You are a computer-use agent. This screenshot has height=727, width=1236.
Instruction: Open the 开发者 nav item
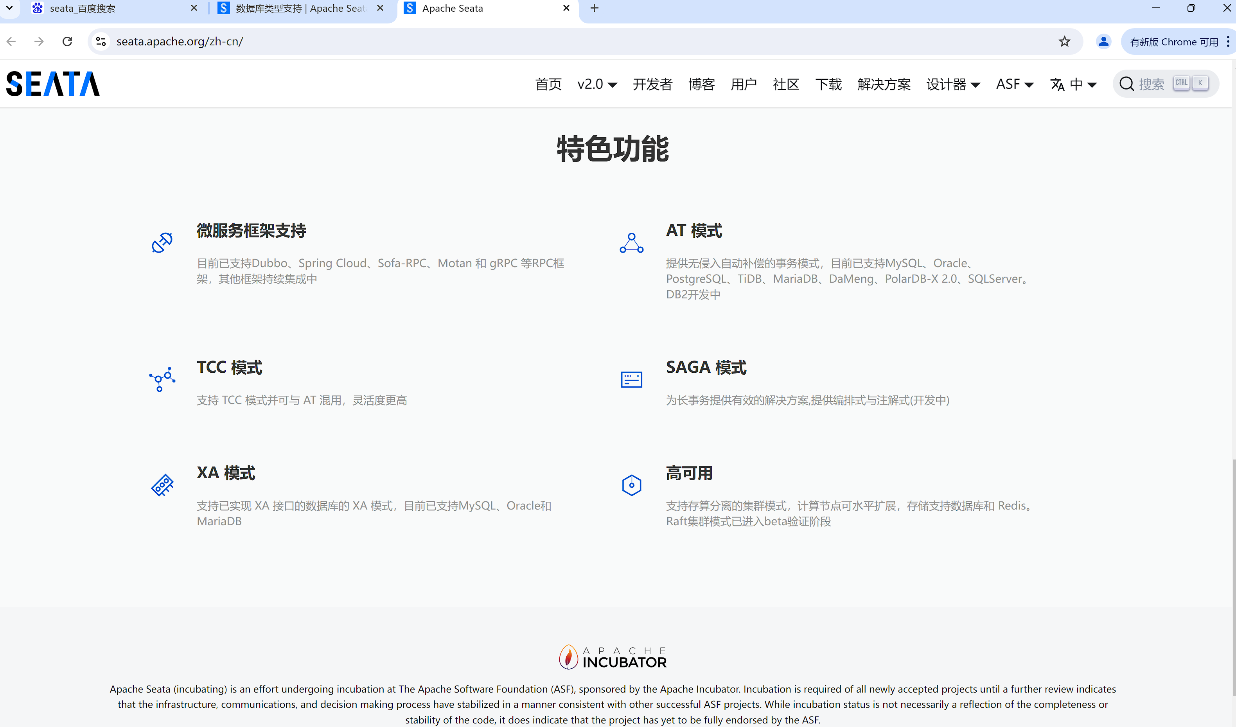tap(652, 84)
